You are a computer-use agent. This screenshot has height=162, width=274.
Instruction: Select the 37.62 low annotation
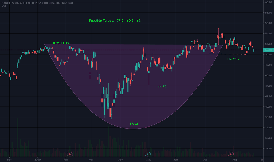click(134, 123)
